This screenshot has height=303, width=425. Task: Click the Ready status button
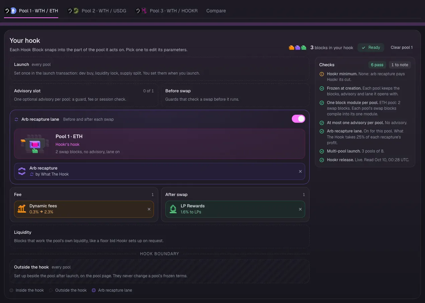(371, 47)
